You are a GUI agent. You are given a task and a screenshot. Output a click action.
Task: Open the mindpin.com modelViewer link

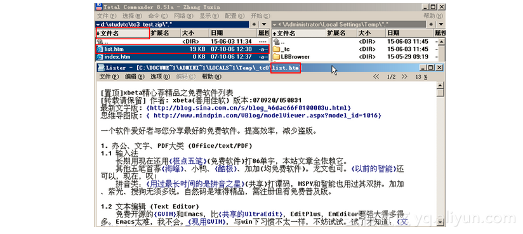263,115
